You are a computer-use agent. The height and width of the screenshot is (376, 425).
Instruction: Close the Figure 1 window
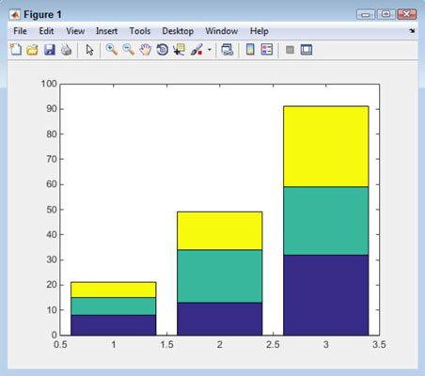click(406, 14)
